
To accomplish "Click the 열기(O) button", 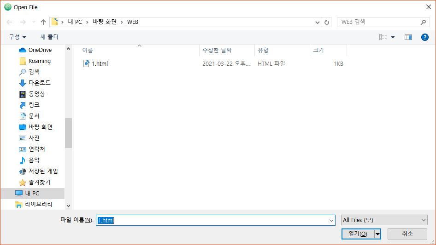I will click(358, 234).
